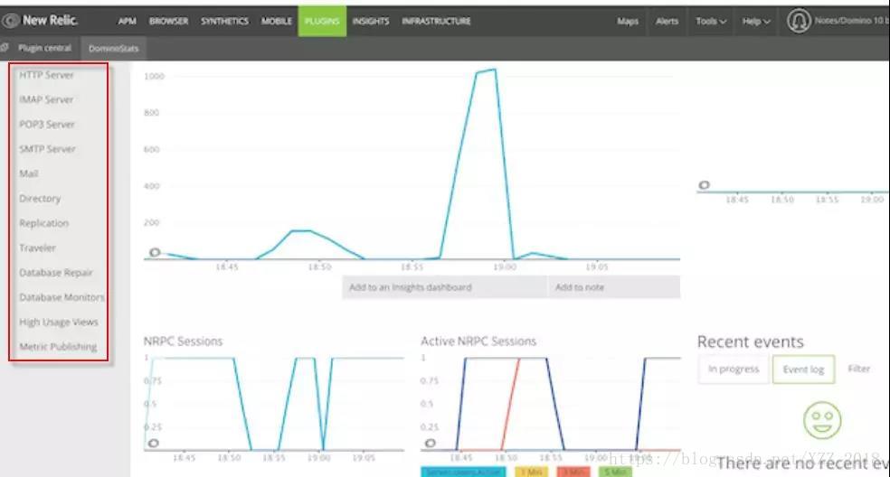Go back to Plugin central
This screenshot has height=477, width=890.
coord(44,48)
